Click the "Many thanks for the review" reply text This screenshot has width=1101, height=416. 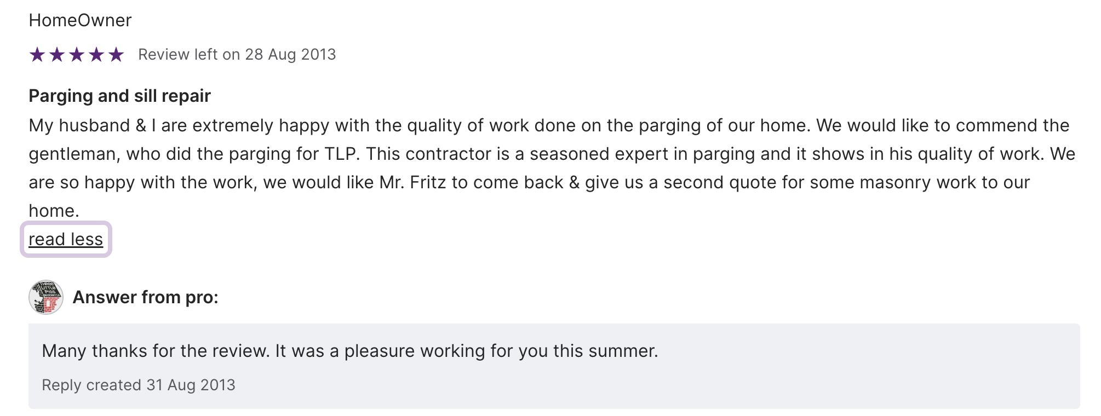(156, 351)
